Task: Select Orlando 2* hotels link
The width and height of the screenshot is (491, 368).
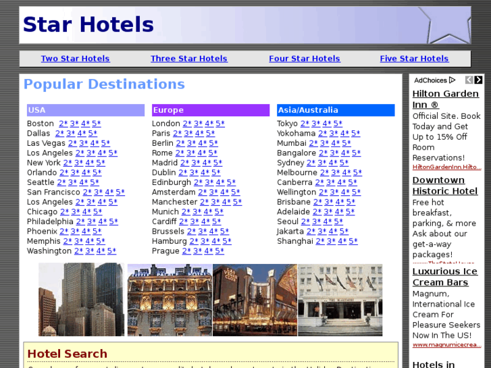Action: (x=64, y=173)
